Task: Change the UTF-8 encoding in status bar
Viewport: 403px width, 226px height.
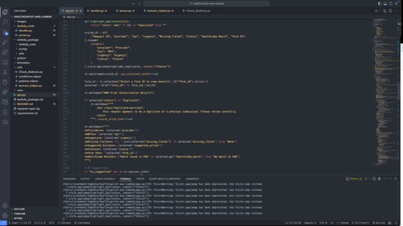Action: coord(323,223)
